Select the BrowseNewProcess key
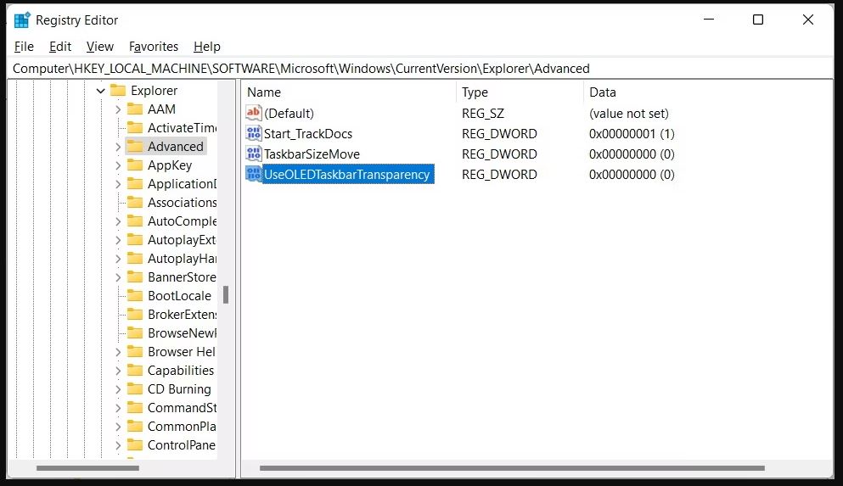 click(x=182, y=333)
